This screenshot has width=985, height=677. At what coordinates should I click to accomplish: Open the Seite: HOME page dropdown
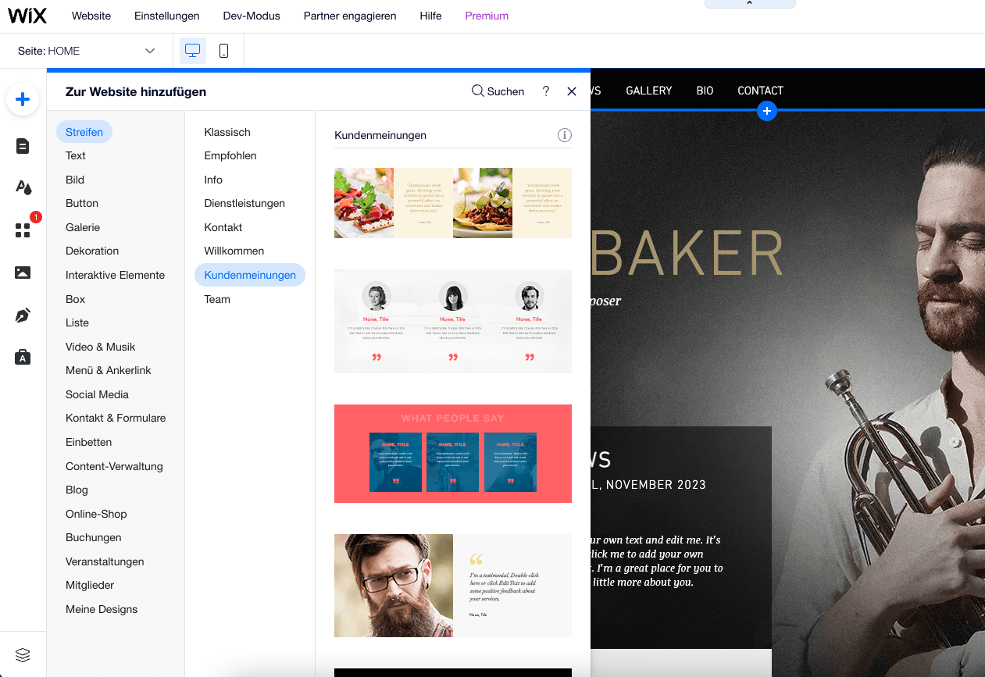(x=87, y=51)
